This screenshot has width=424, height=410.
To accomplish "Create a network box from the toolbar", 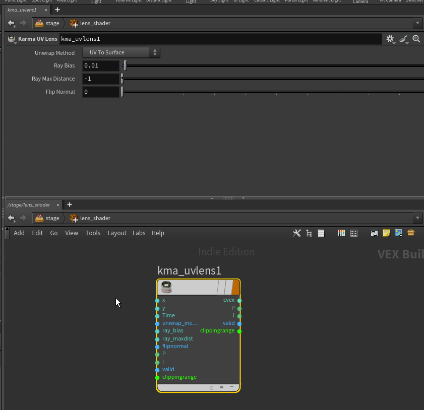I will click(x=374, y=233).
